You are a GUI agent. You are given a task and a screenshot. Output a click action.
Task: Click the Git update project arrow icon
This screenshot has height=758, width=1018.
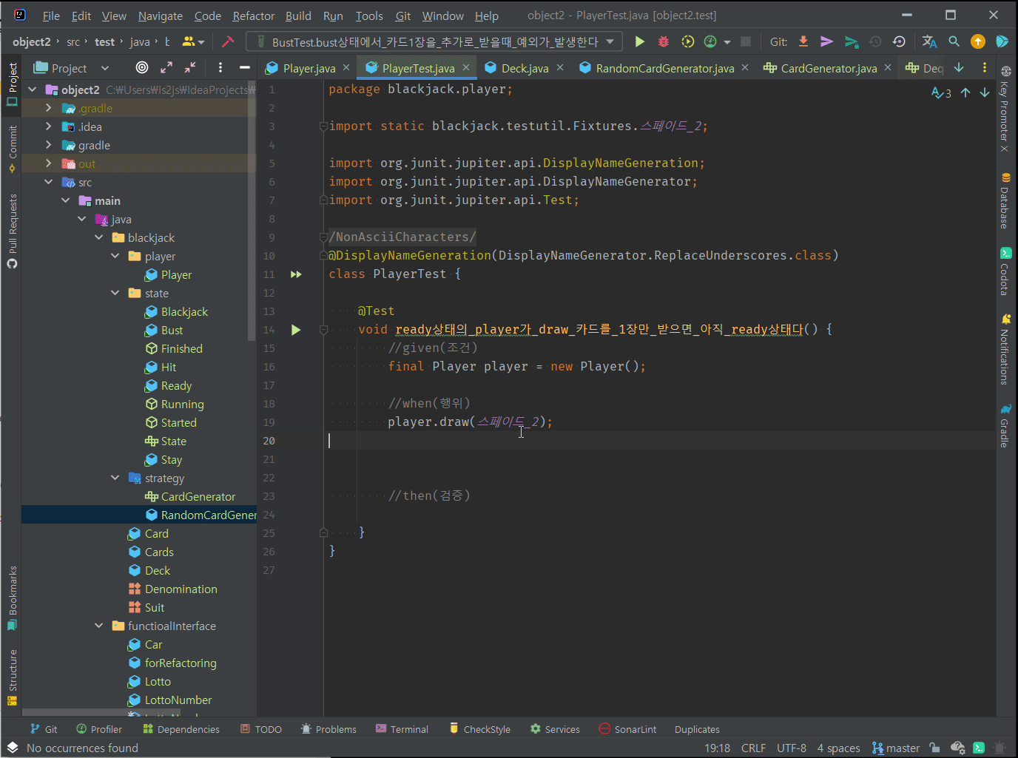803,42
